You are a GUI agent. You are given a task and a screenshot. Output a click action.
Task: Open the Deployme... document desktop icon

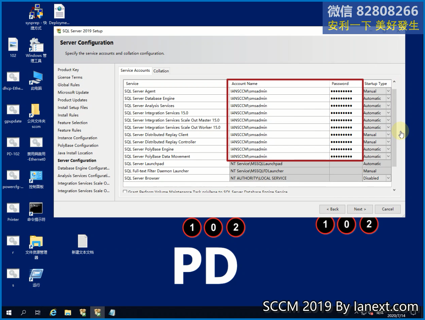[x=59, y=15]
